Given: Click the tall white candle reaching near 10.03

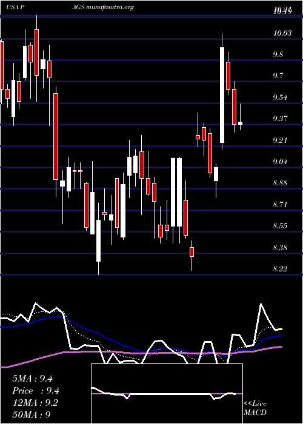Looking at the screenshot, I should click(222, 95).
